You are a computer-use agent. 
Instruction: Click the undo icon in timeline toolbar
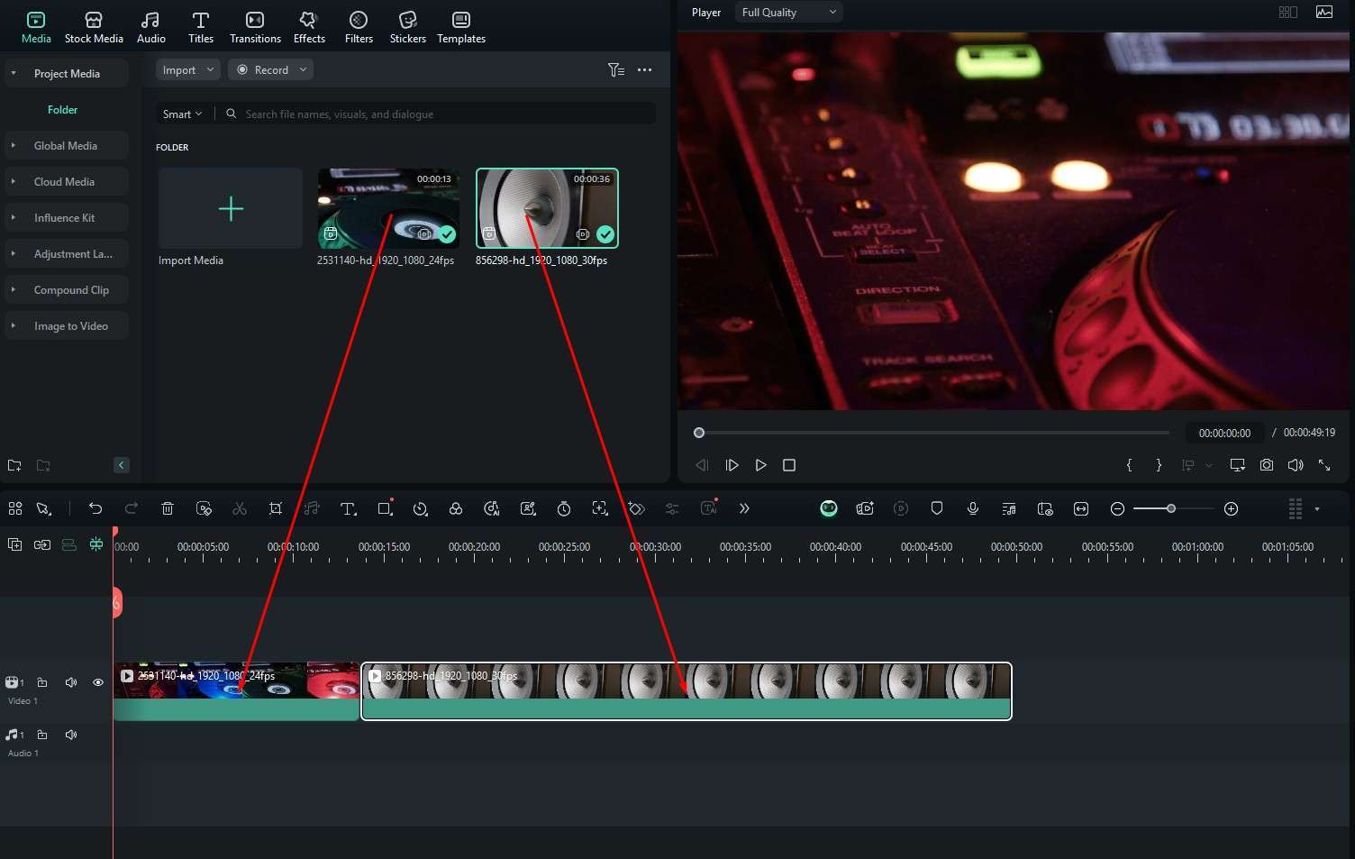click(x=95, y=508)
